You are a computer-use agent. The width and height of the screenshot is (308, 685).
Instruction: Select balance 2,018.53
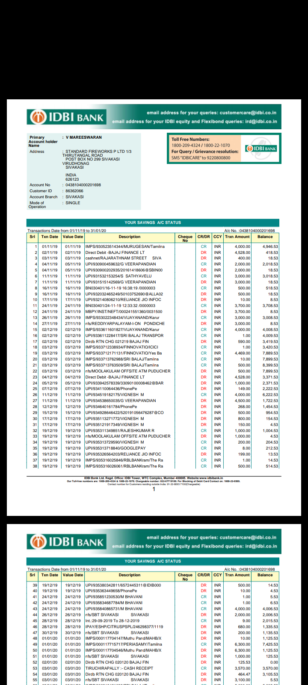click(270, 264)
